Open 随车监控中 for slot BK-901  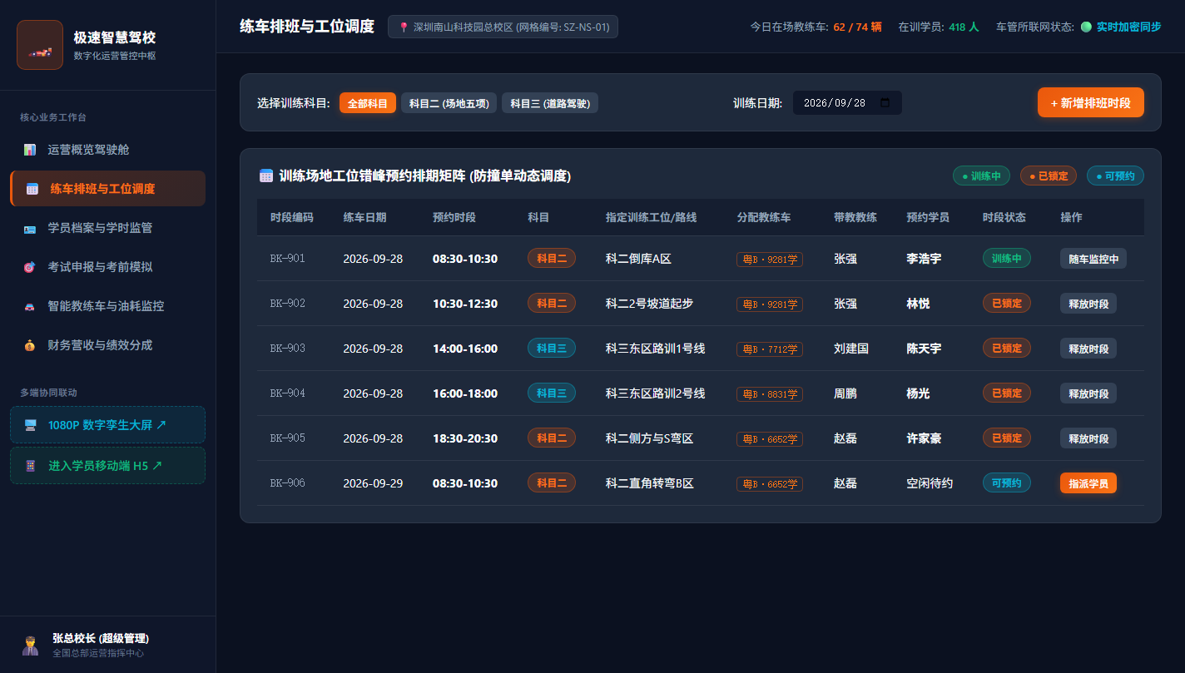pyautogui.click(x=1093, y=259)
